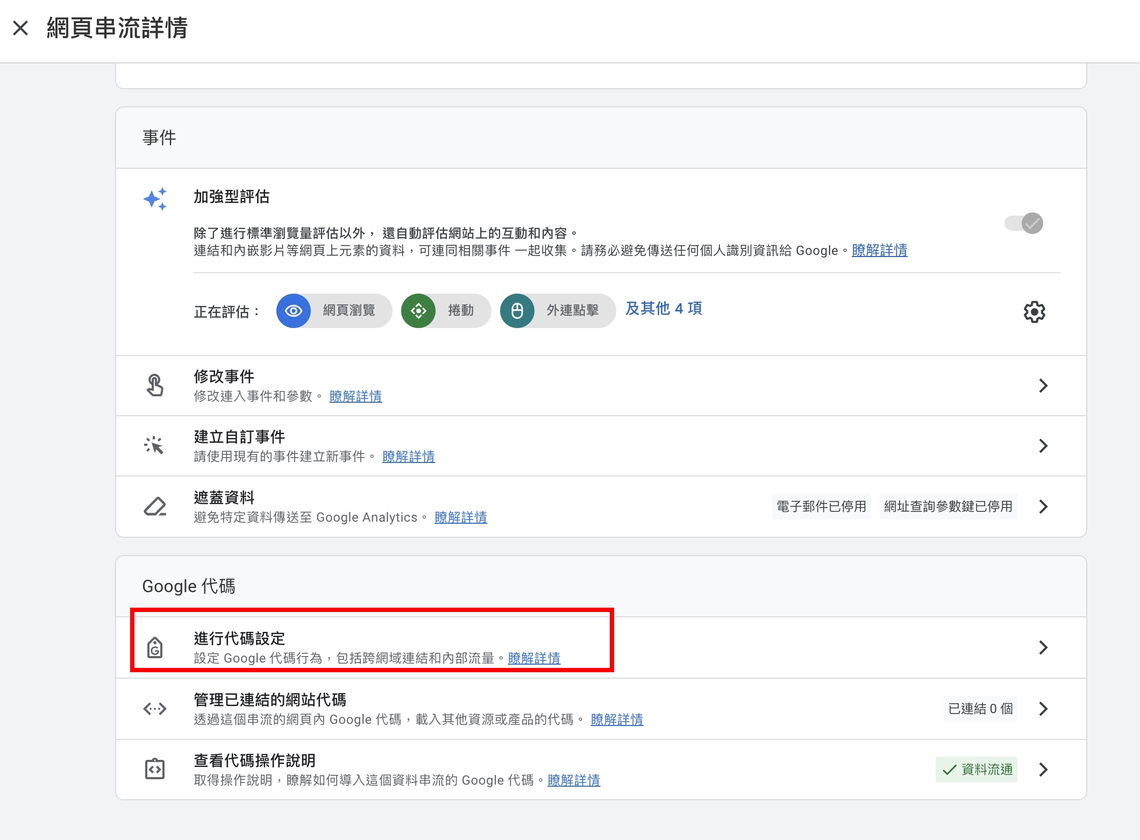Viewport: 1140px width, 840px height.
Task: Open 瞭解詳情 link under 查看代碼操作說明
Action: [574, 780]
